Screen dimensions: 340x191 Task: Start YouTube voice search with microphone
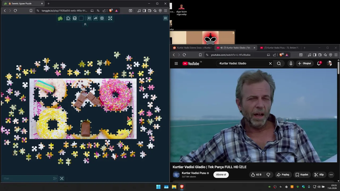coord(291,63)
